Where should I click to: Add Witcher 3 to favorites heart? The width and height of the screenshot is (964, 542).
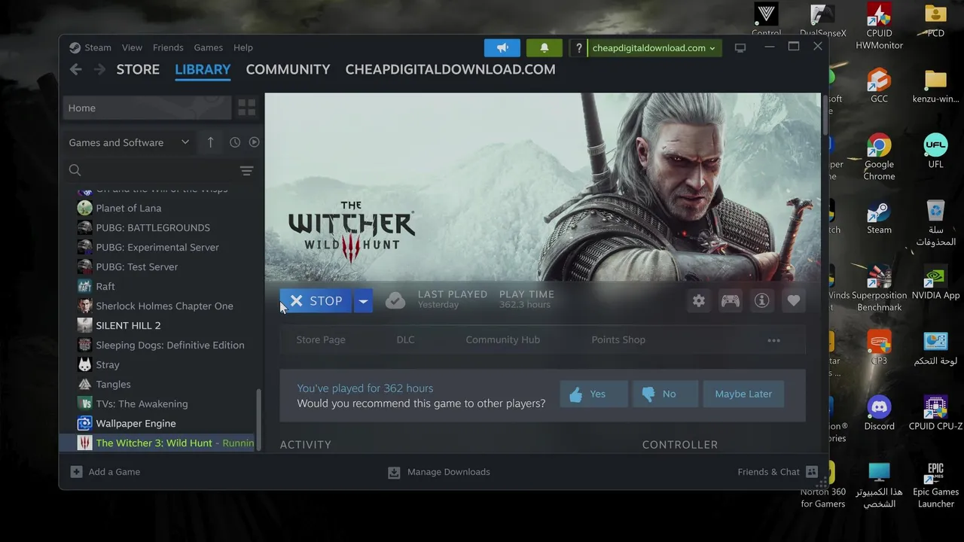point(794,301)
